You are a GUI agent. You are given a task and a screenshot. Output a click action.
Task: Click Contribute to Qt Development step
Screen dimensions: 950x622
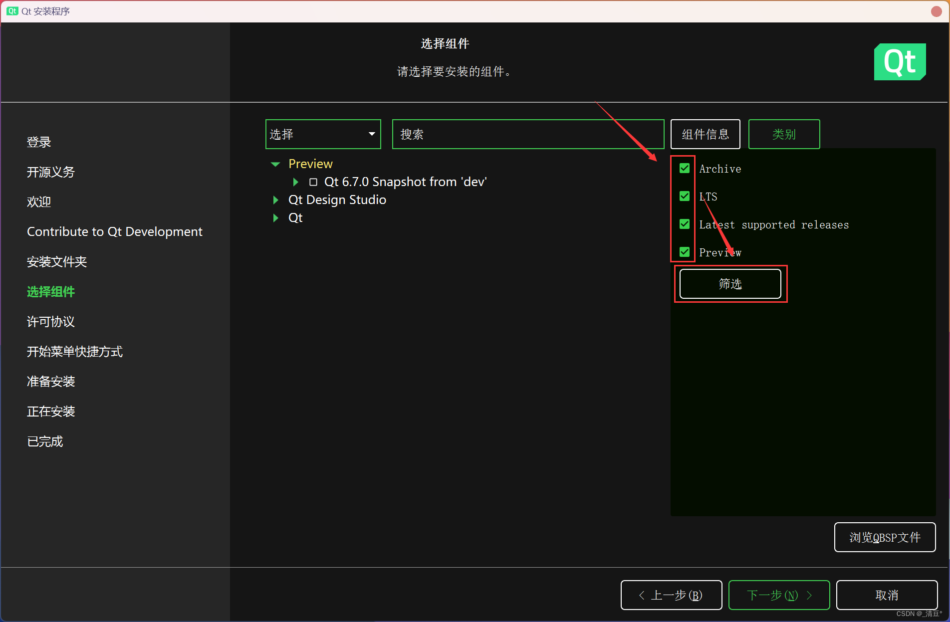point(115,232)
